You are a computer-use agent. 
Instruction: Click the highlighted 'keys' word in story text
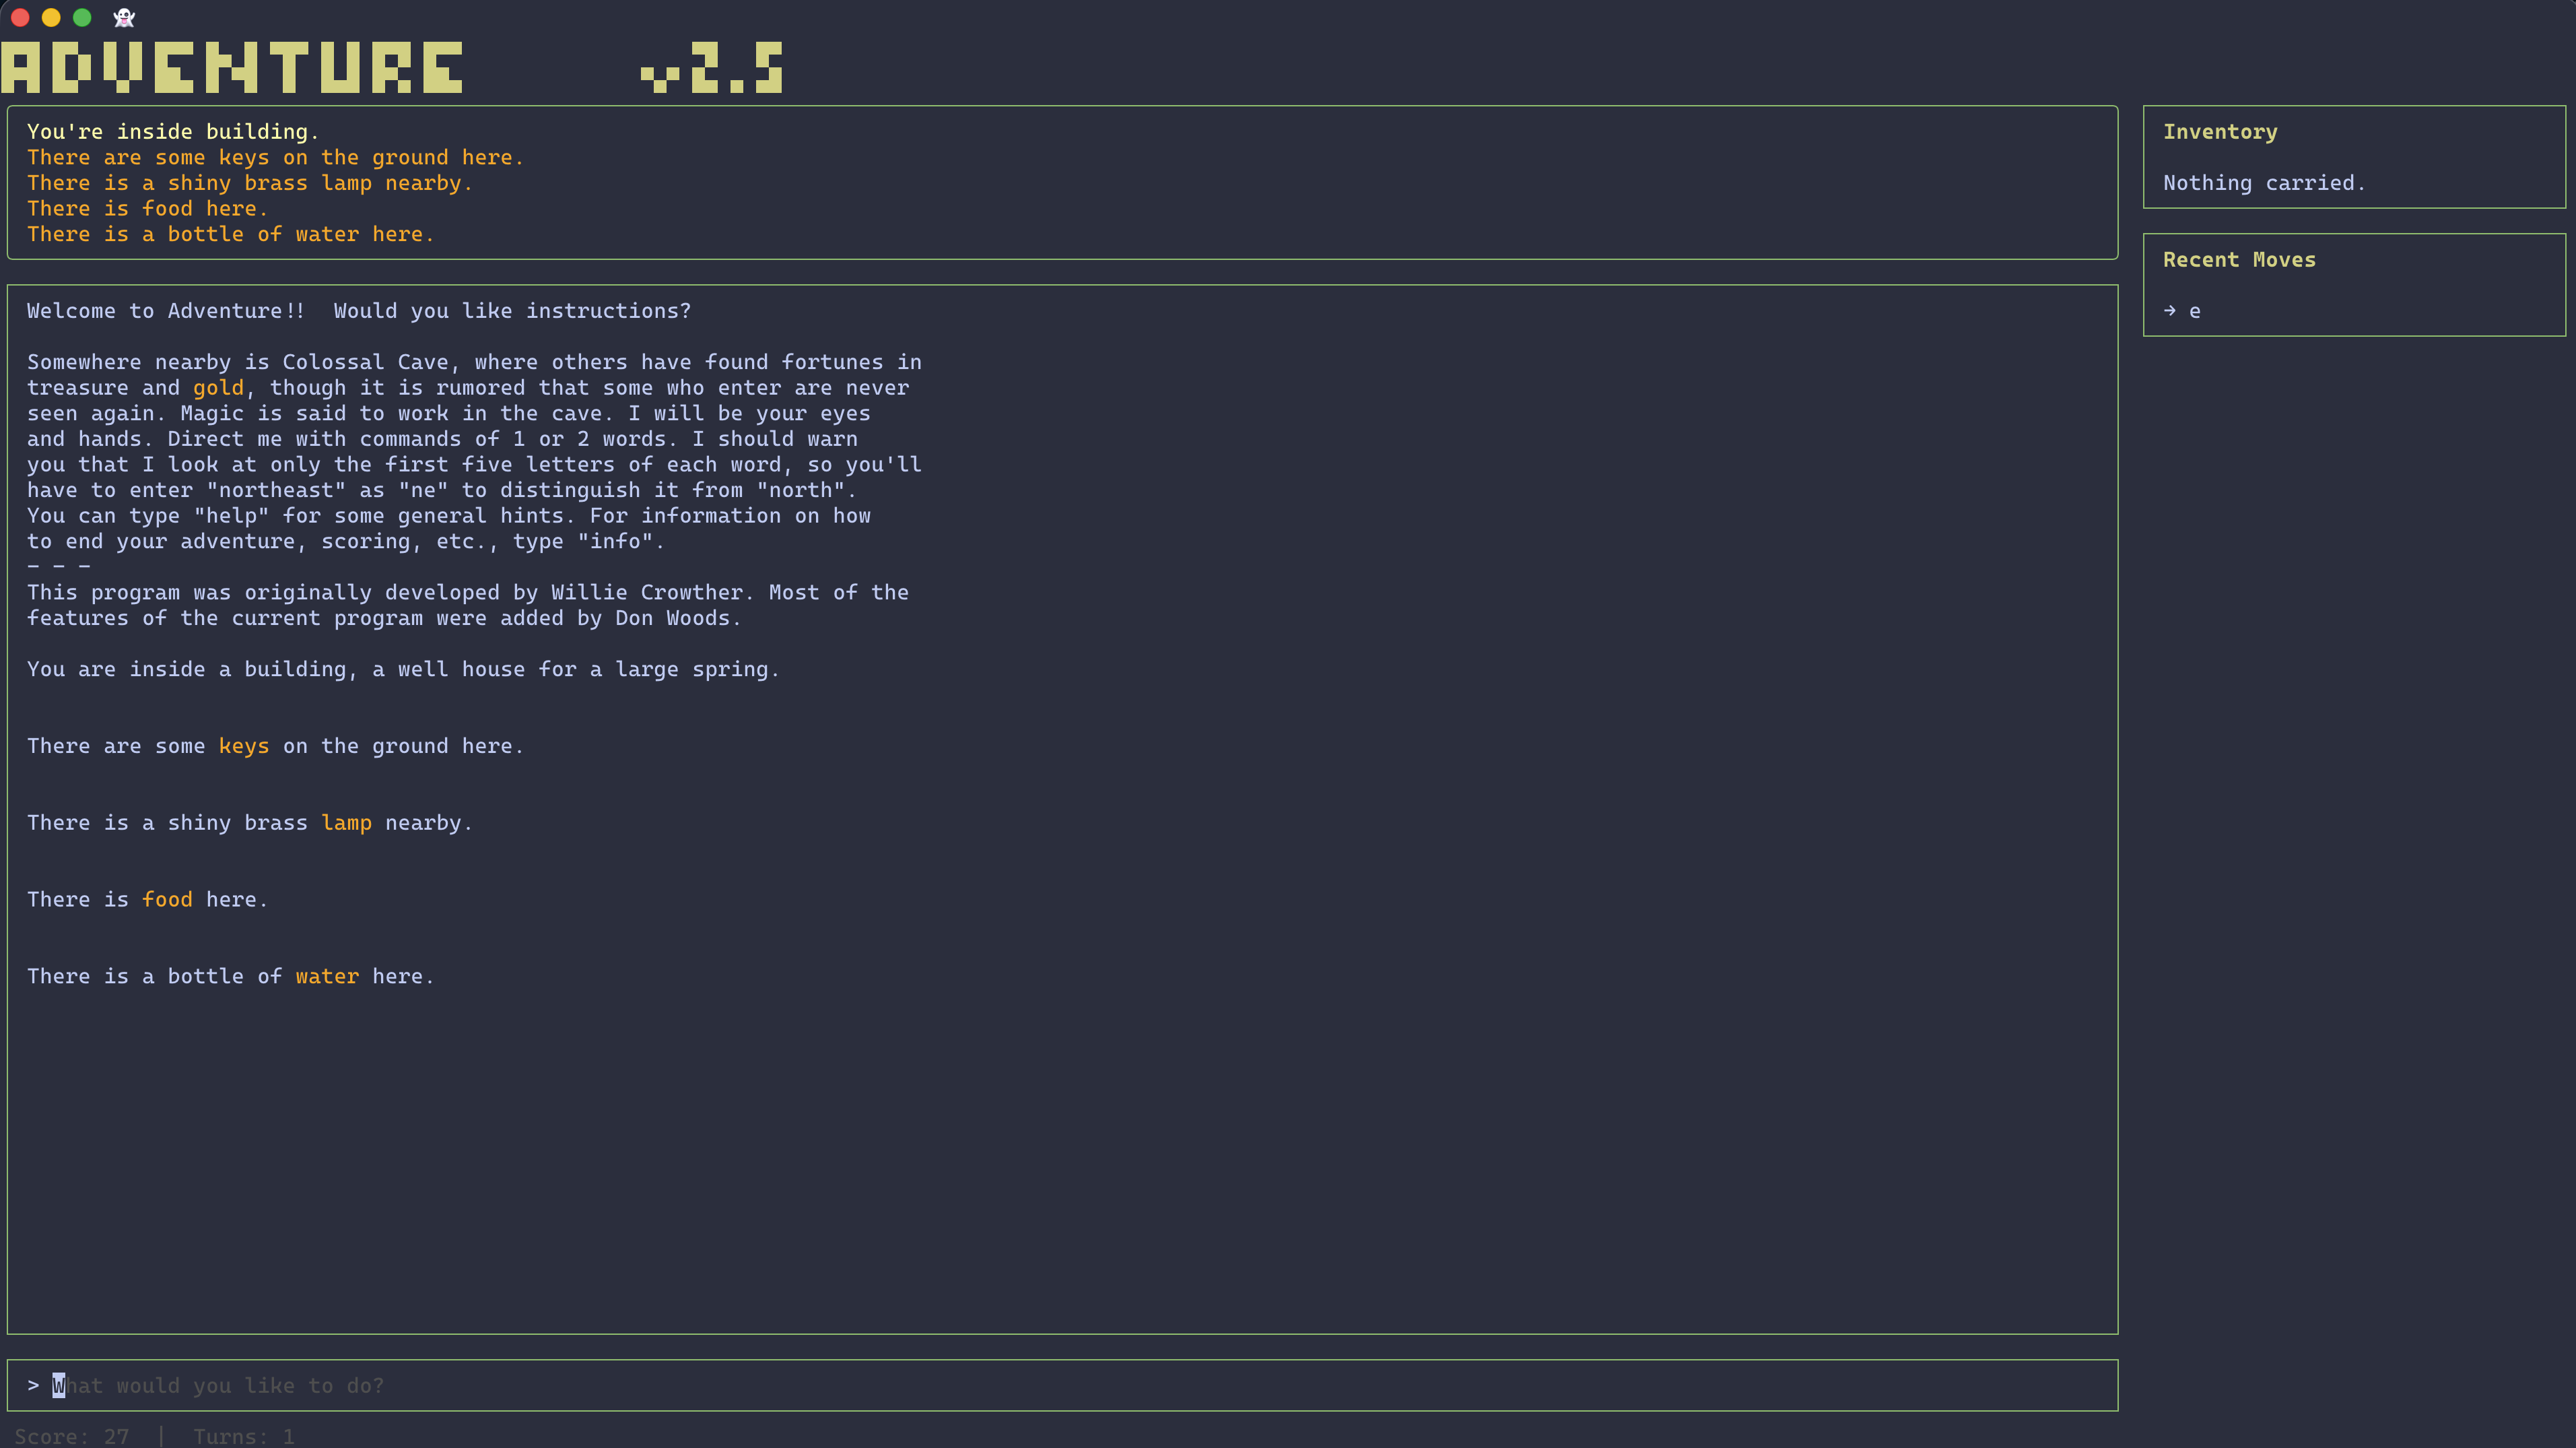tap(243, 746)
